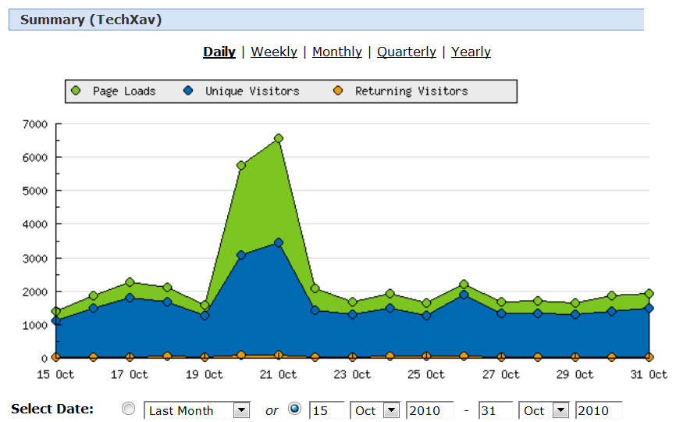The height and width of the screenshot is (422, 676).
Task: Click the Page Loads data point on 31 Oct
Action: coord(649,294)
